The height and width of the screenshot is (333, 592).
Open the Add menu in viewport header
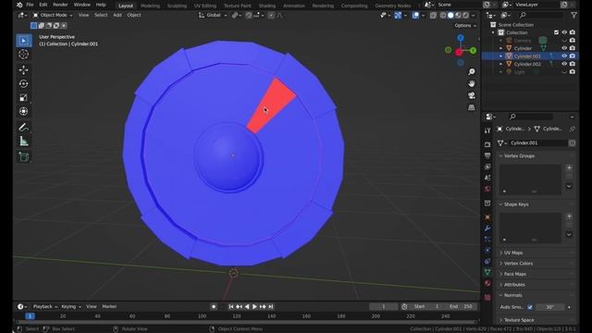point(117,15)
